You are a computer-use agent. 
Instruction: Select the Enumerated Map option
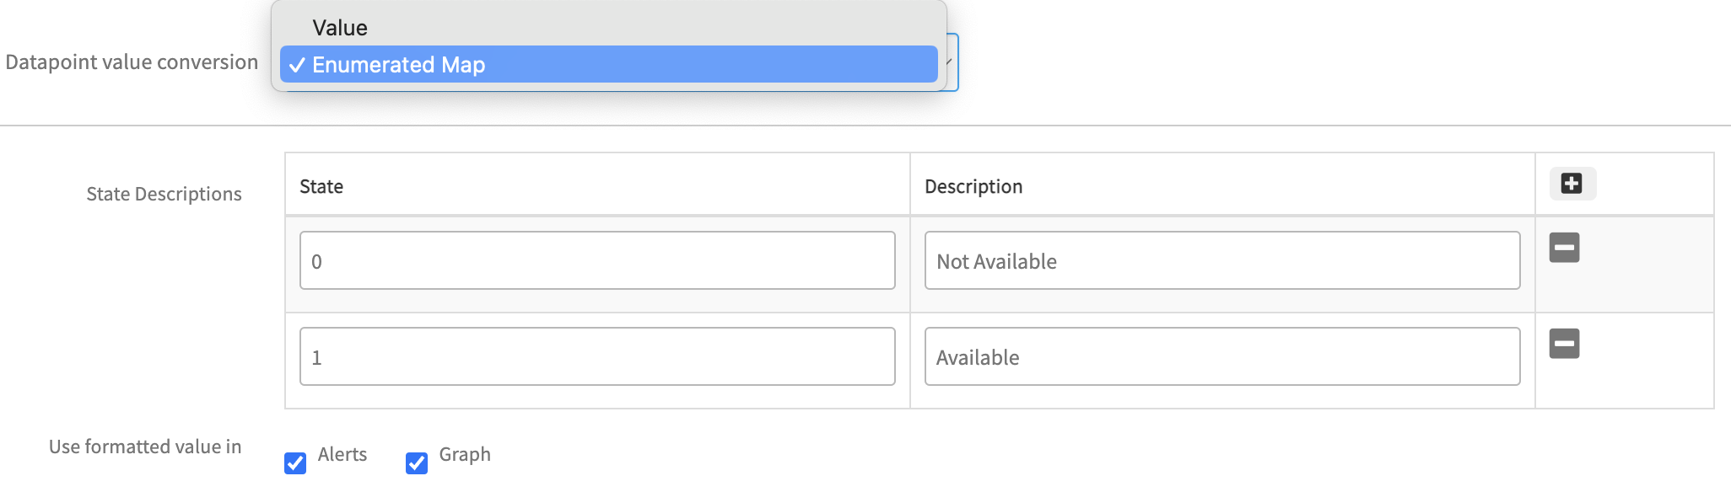click(398, 65)
